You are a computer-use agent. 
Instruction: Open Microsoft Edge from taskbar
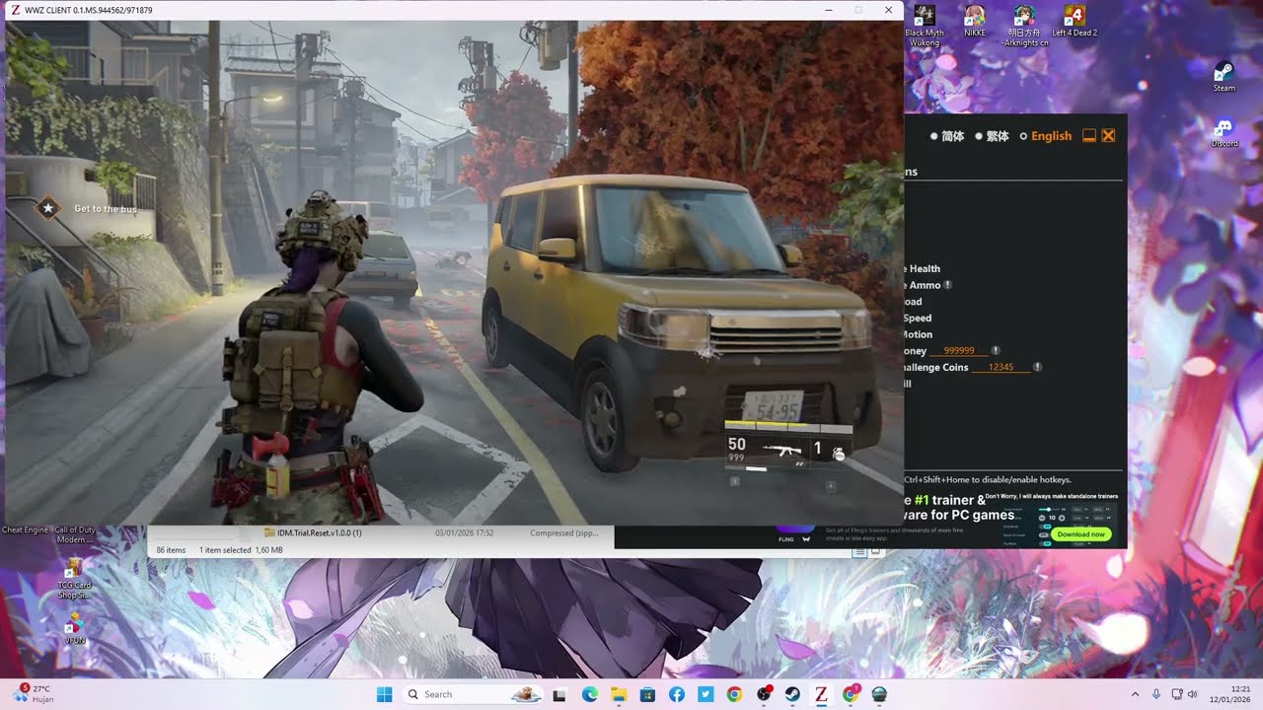point(589,694)
